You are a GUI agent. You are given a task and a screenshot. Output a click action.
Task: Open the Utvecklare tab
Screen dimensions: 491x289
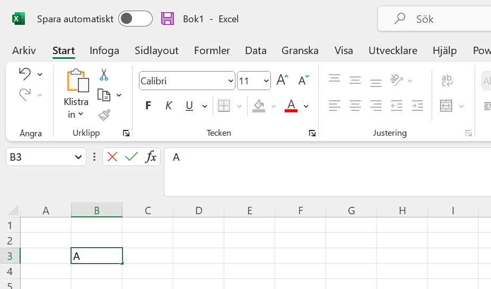click(393, 50)
